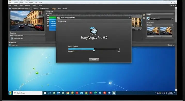Viewport: 185px width, 101px height.
Task: Click the panel layout icon under yellow icon
Action: [144, 18]
